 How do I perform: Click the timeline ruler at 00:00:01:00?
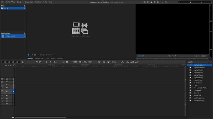85,65
